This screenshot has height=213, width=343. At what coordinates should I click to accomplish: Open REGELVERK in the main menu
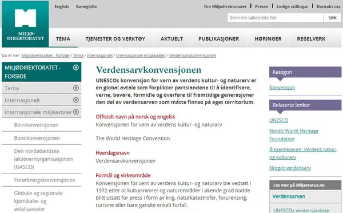click(311, 39)
